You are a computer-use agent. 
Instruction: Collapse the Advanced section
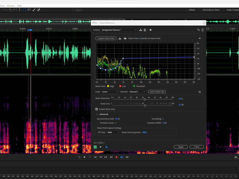coord(97,114)
